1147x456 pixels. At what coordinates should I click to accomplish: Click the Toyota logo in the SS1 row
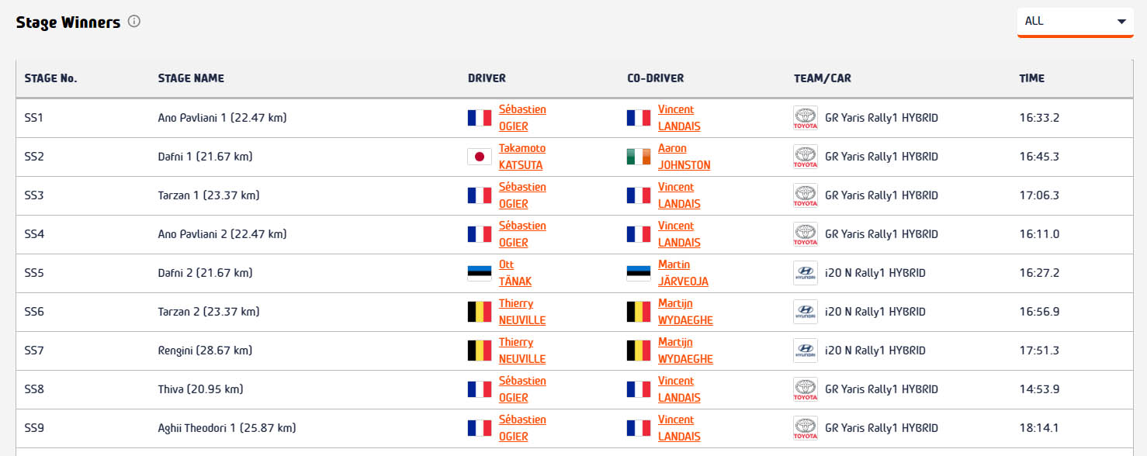[805, 118]
